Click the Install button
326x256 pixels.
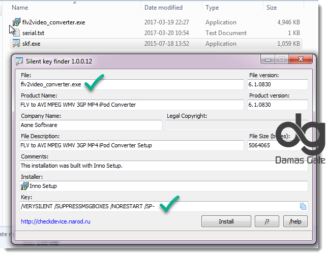click(226, 221)
